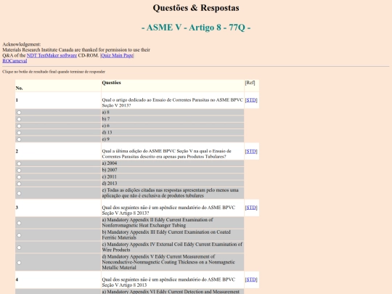
Task: Click question 3 text about apêndice mandatório
Action: (x=168, y=211)
